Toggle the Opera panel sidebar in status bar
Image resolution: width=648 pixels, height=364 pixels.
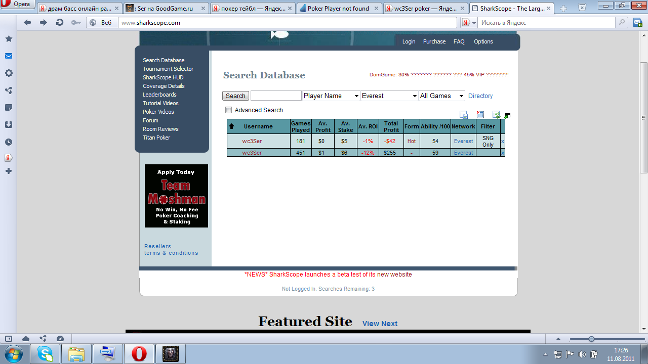coord(9,339)
